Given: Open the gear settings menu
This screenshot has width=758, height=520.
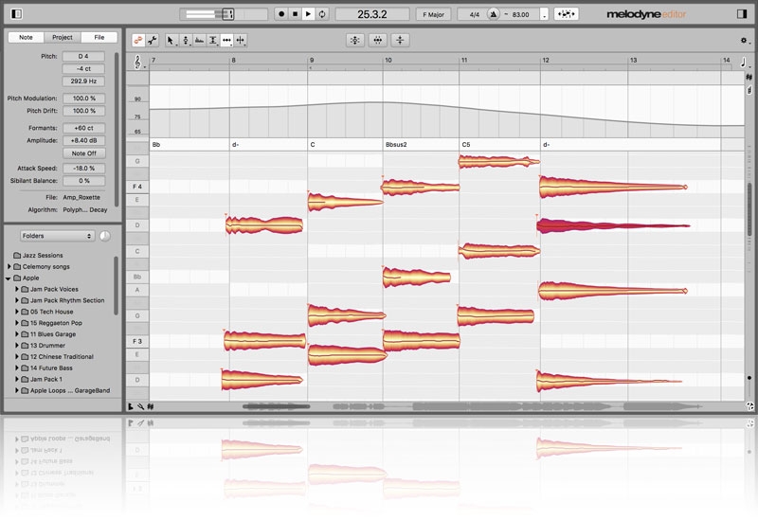Looking at the screenshot, I should click(744, 41).
